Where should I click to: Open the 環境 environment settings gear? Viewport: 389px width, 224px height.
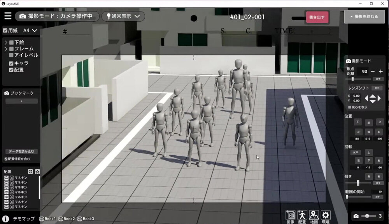(x=326, y=215)
